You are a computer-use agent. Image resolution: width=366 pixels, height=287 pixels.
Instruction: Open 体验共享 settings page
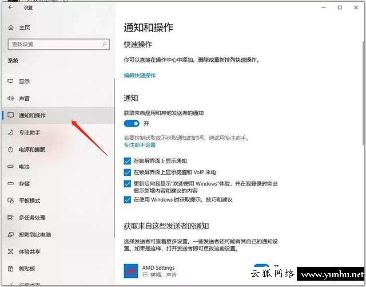click(x=58, y=251)
